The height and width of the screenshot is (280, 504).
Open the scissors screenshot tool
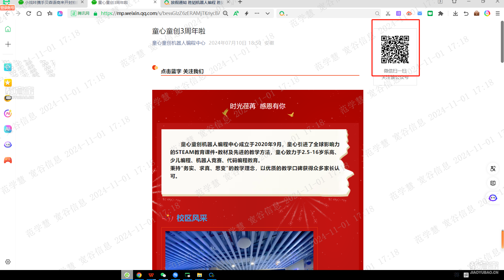[388, 13]
